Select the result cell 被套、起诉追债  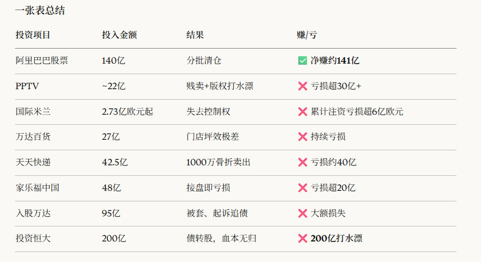click(x=217, y=213)
